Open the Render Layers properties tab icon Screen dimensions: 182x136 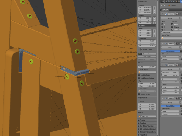pos(169,2)
